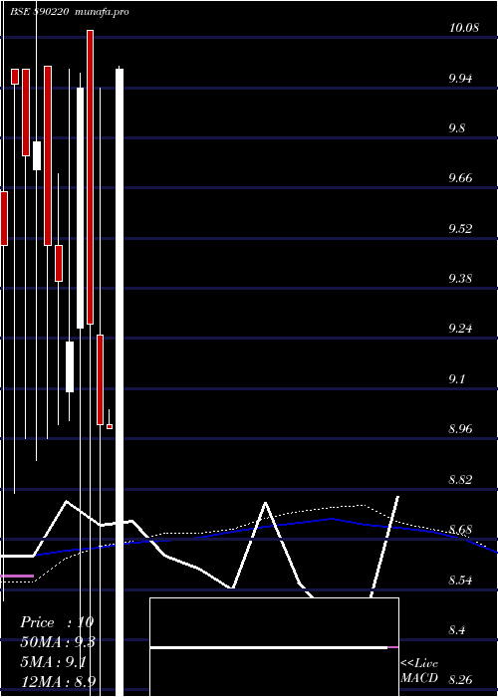Click the 8.26 price axis label
The image size is (498, 697).
tap(462, 680)
